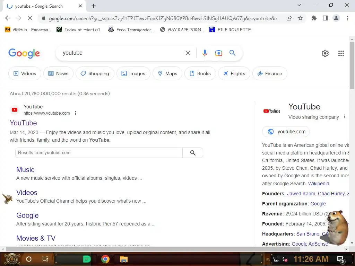
Task: Click the vertical scrollbar thumb
Action: coord(352,65)
